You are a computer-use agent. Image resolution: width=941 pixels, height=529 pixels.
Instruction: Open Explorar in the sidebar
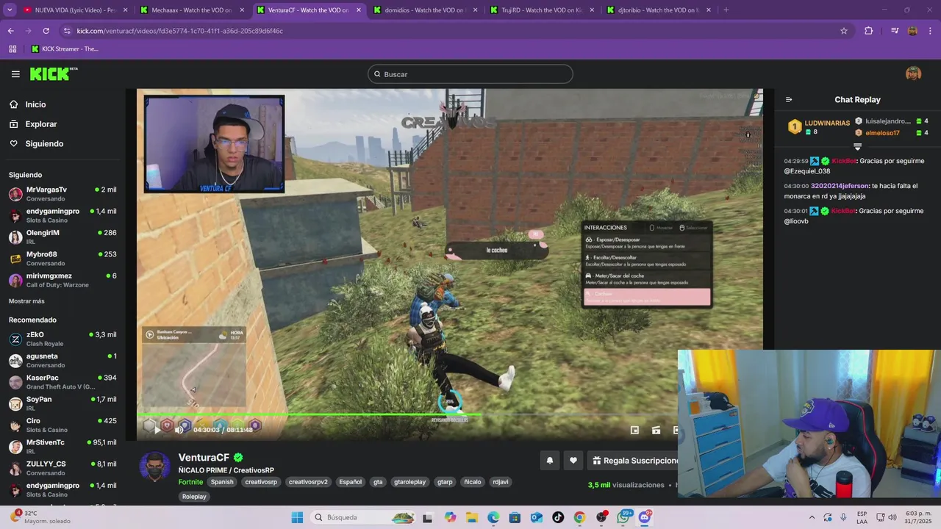coord(40,124)
